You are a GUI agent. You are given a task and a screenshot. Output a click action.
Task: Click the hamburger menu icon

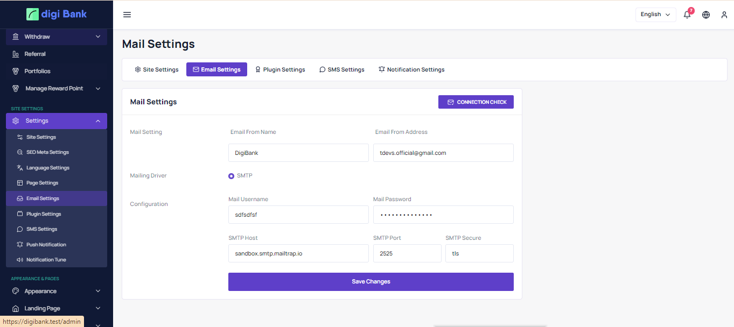point(127,15)
